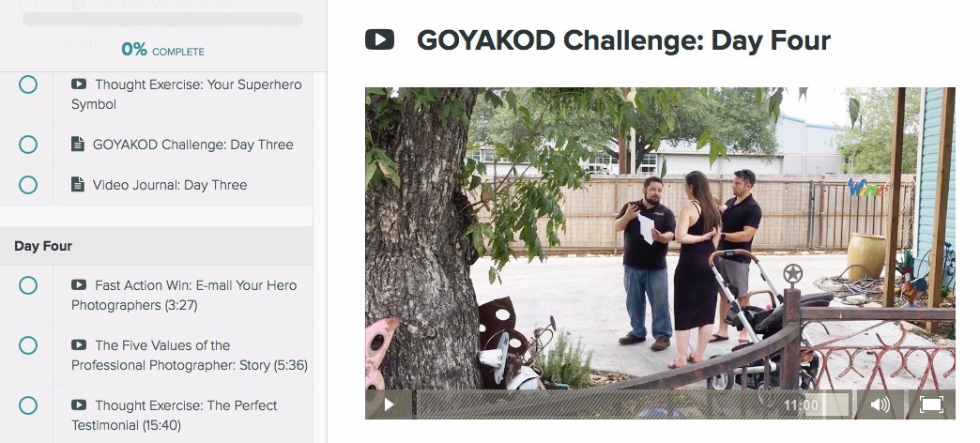This screenshot has height=443, width=980.
Task: Click the document icon for Video Journal
Action: coord(78,184)
